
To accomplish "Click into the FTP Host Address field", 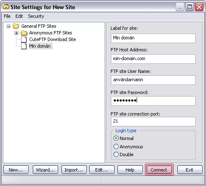I will (x=153, y=59).
